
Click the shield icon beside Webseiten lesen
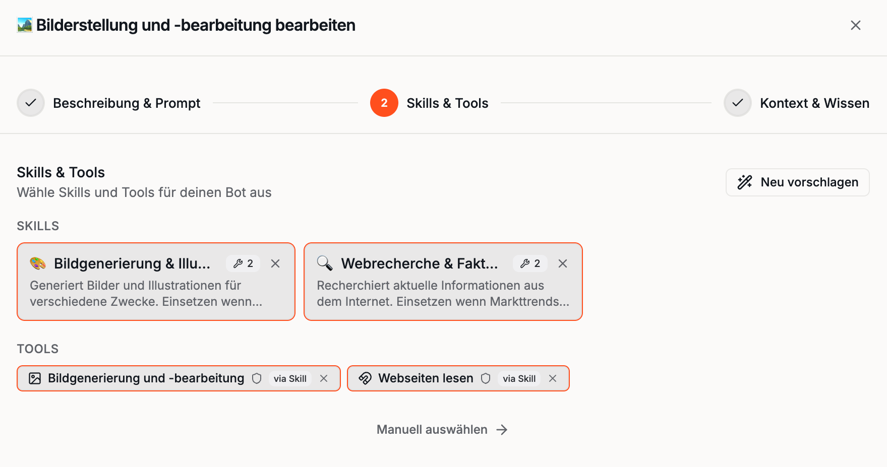pyautogui.click(x=486, y=378)
